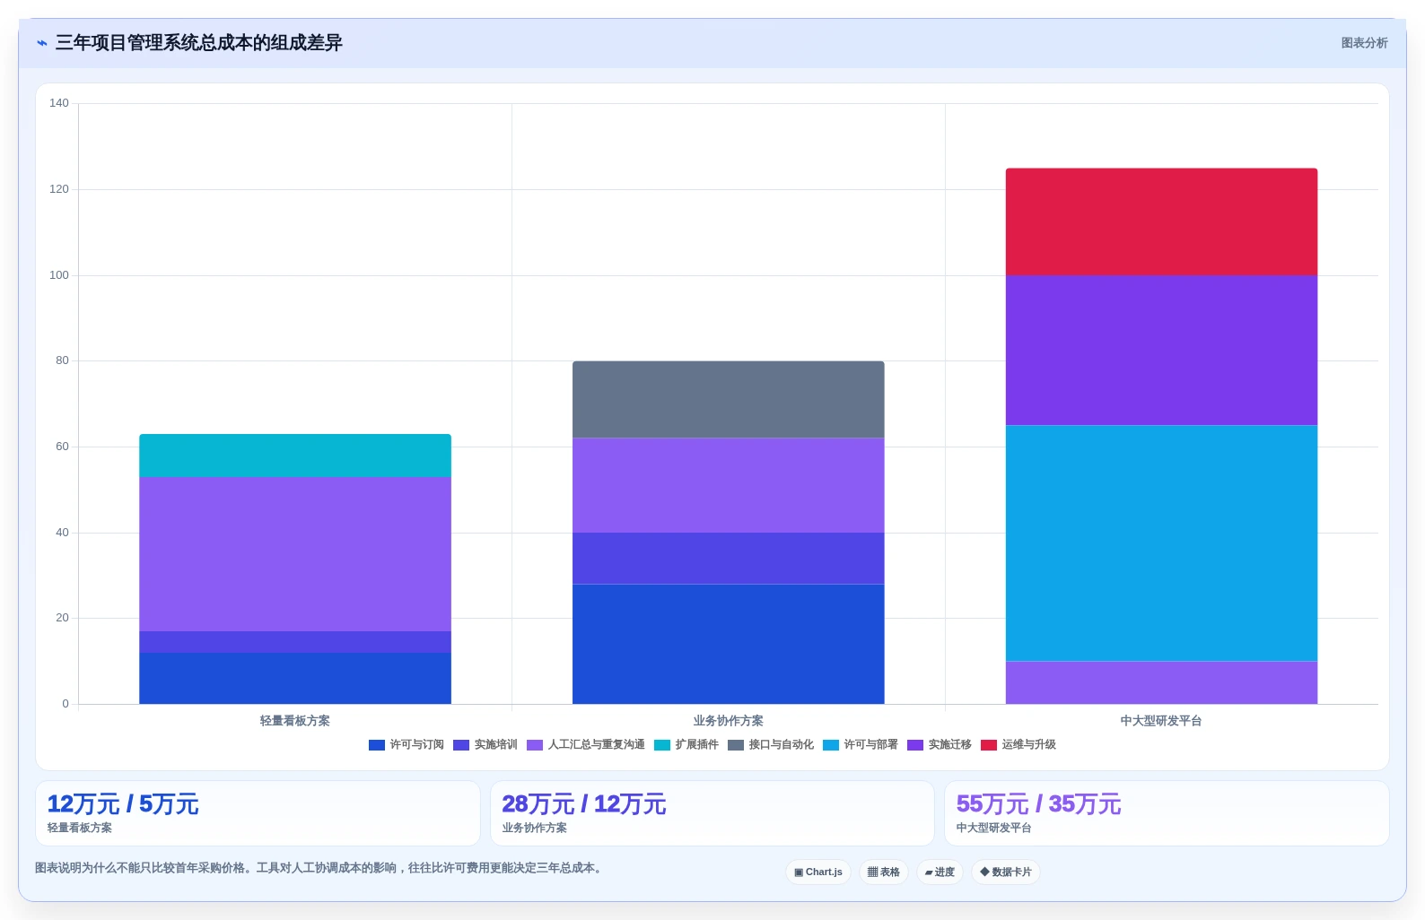
Task: Click the cyan 扩展插件 segment of 轻量看板方案
Action: pos(295,456)
